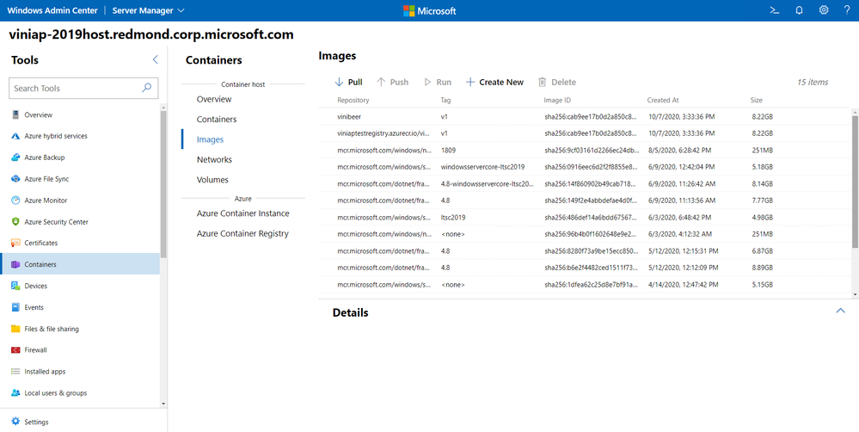Viewport: 859px width, 432px height.
Task: Click the Azure hybrid services icon
Action: click(x=15, y=136)
